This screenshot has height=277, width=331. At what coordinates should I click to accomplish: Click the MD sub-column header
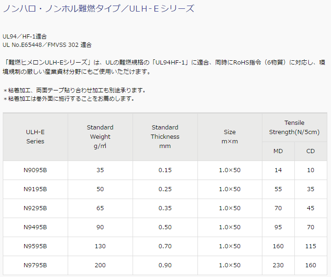tap(278, 151)
